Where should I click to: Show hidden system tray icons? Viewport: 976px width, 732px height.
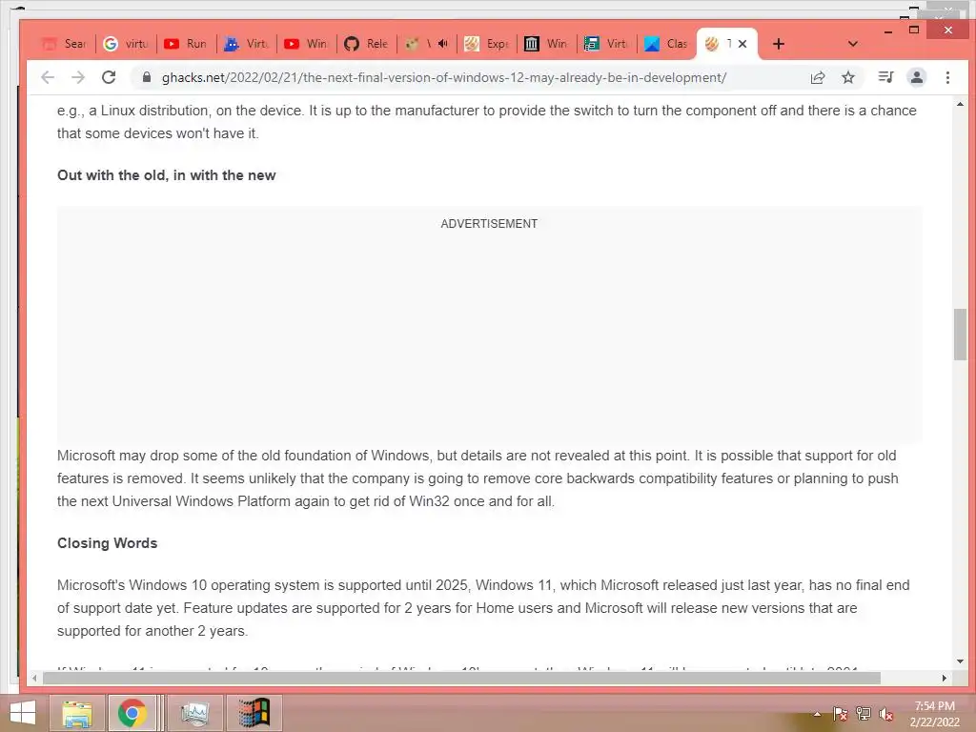[x=817, y=714]
